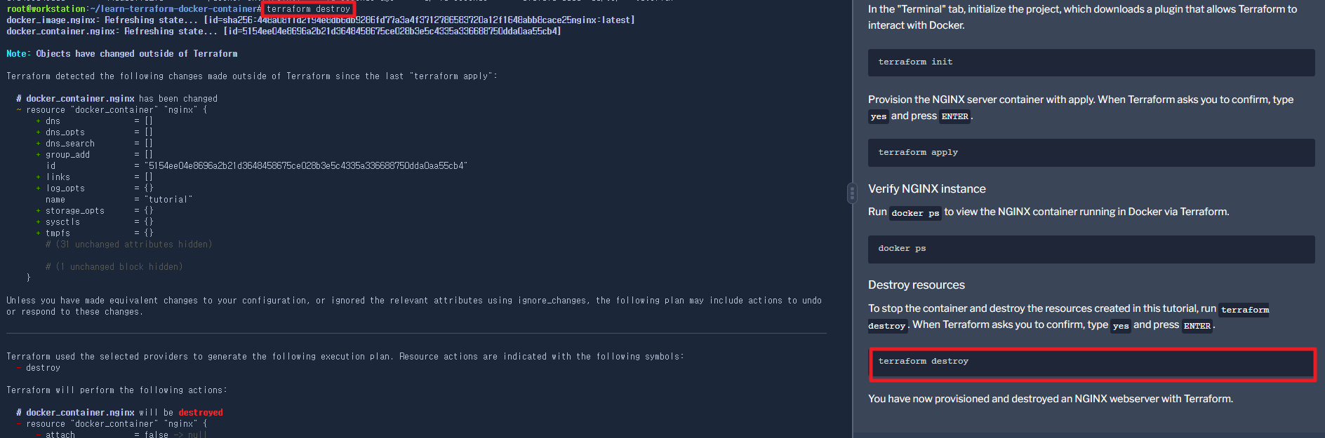Select the "Verify NGINX instance" heading
The height and width of the screenshot is (438, 1325).
(x=926, y=189)
